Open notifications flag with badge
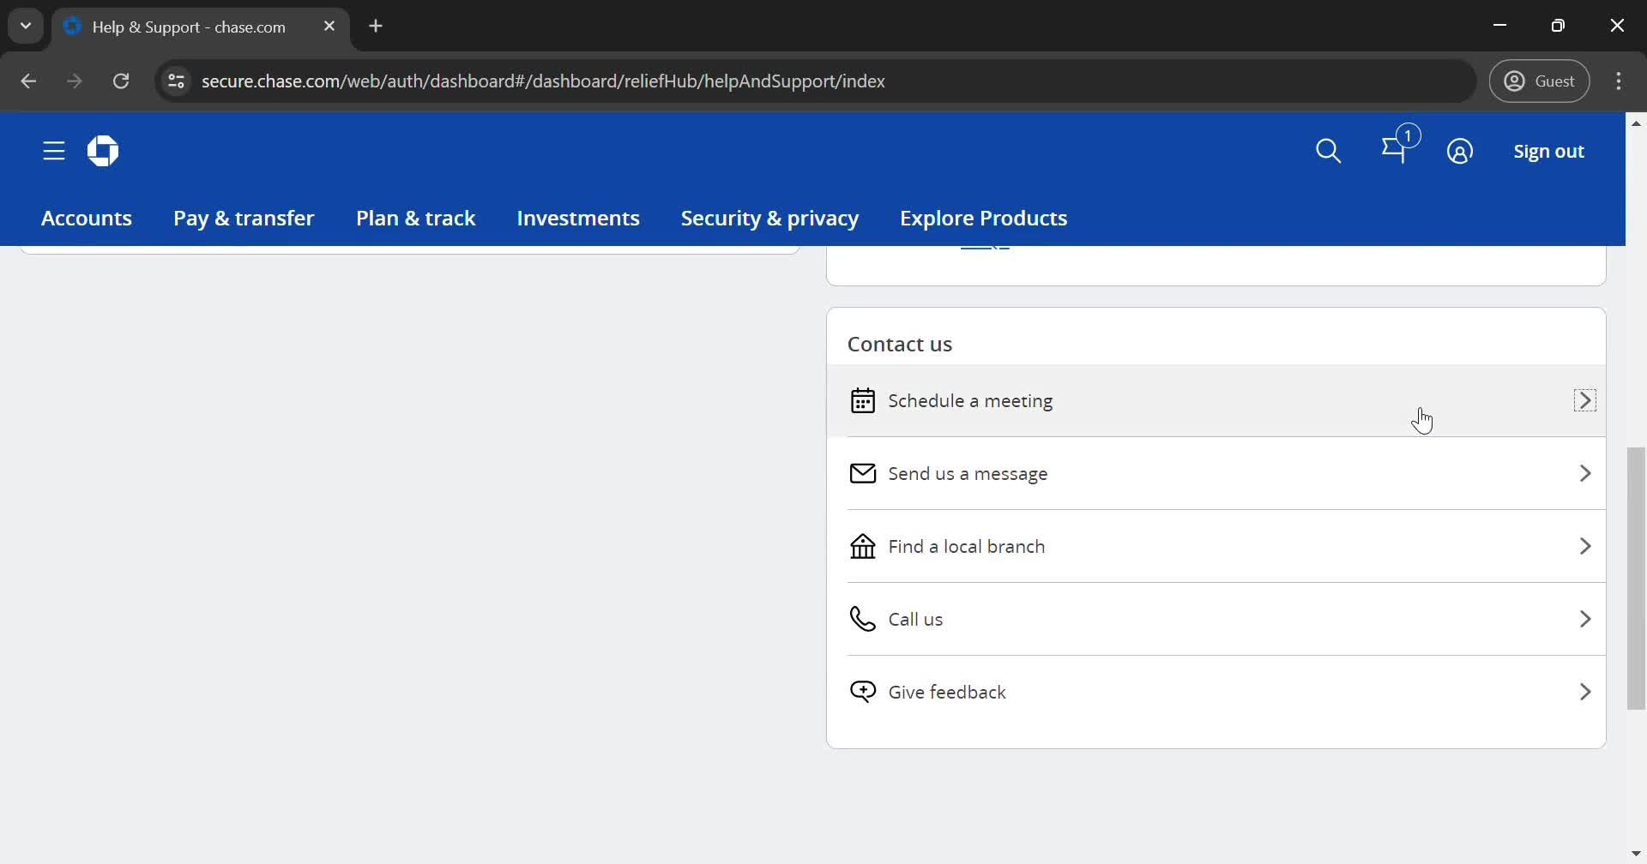Screen dimensions: 1647x864 coord(1395,150)
